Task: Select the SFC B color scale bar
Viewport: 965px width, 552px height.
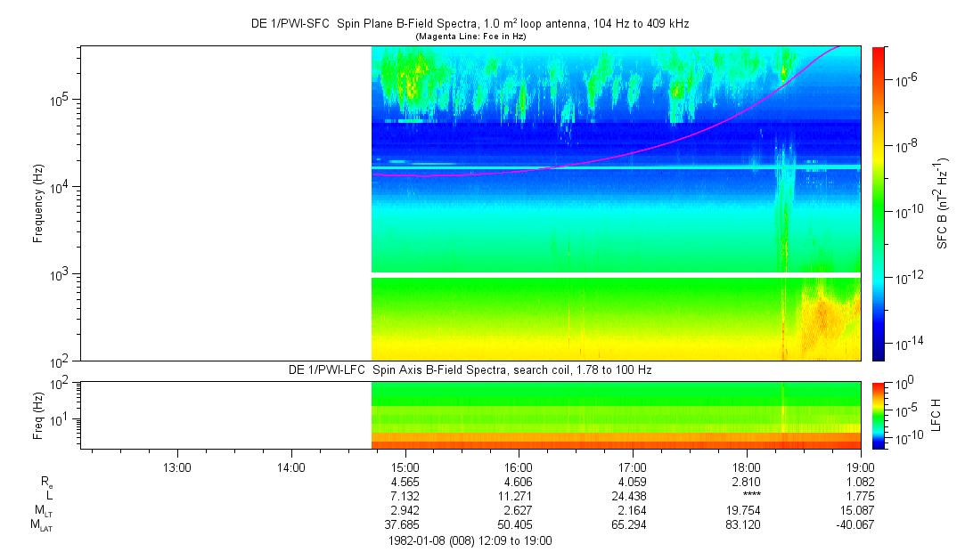Action: tap(879, 204)
